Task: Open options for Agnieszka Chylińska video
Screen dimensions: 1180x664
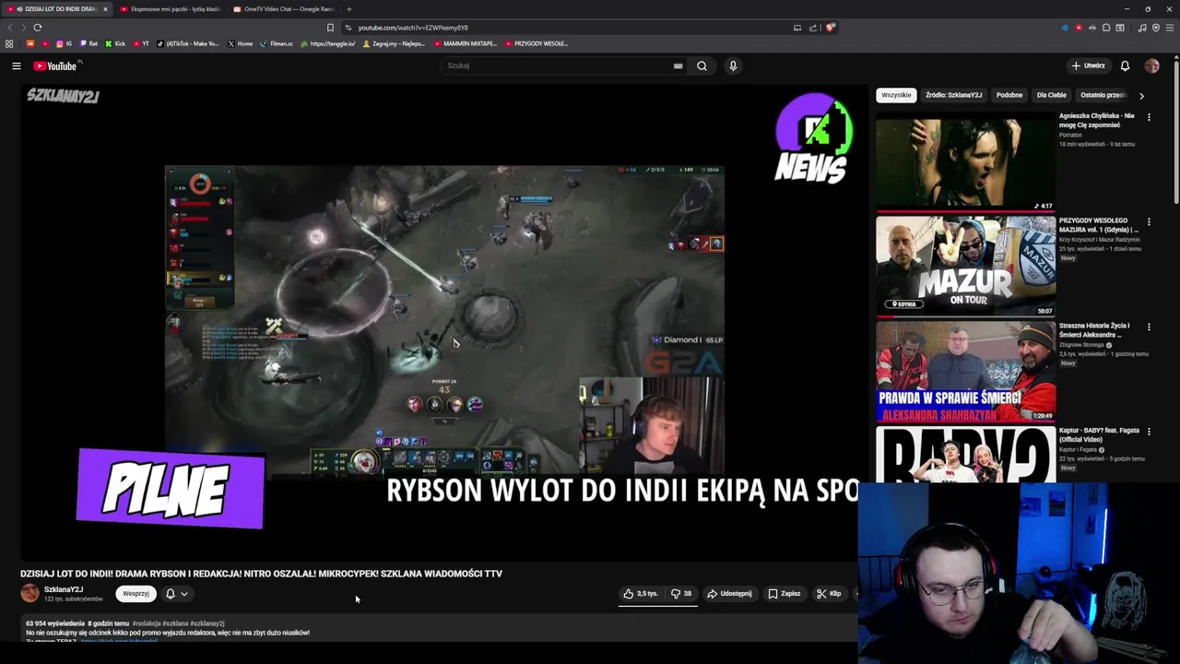Action: (1149, 117)
